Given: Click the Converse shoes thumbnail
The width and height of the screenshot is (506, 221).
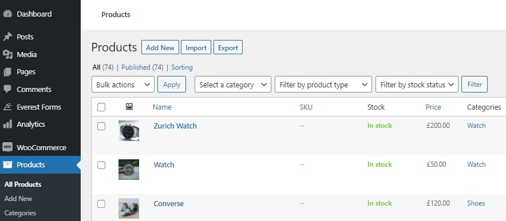Looking at the screenshot, I should coord(129,208).
